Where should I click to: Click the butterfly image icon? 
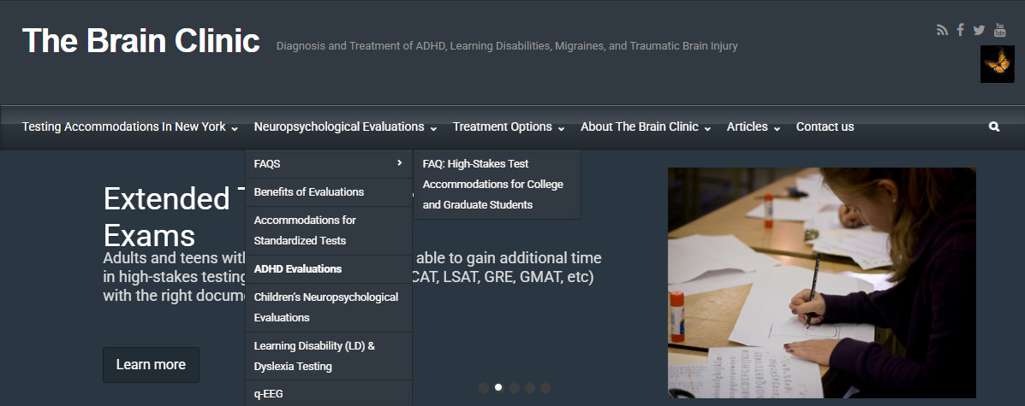pyautogui.click(x=997, y=64)
